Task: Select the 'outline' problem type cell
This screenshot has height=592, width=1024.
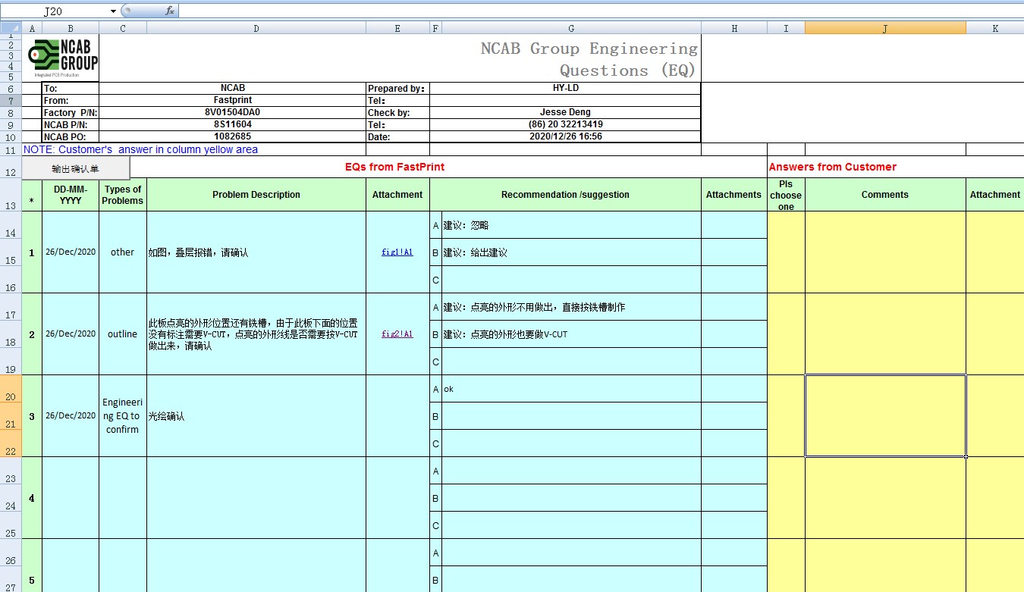Action: click(123, 334)
